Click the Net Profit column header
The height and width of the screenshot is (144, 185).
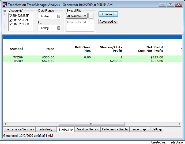tap(150, 49)
